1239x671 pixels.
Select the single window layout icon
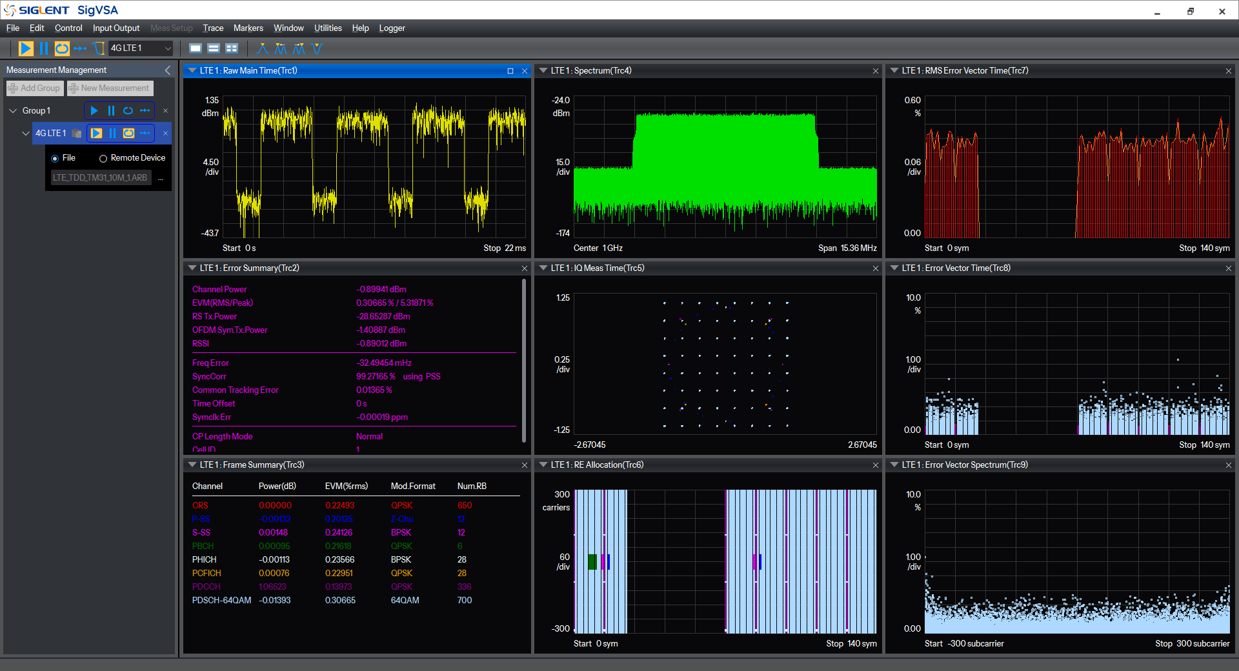(196, 48)
